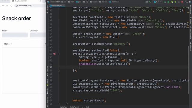Open the Web tool window
The height and width of the screenshot is (108, 192).
[47, 91]
